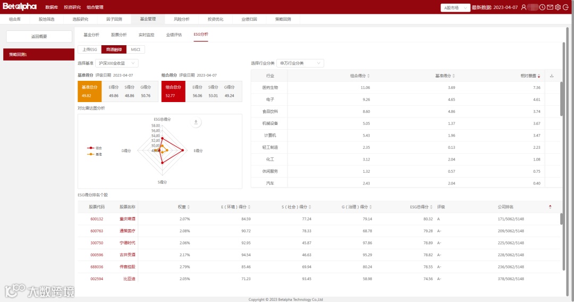
Task: Open stock code 000596 link
Action: click(97, 255)
